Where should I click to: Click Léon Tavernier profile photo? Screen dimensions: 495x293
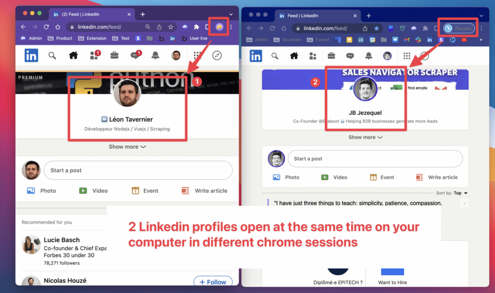127,93
